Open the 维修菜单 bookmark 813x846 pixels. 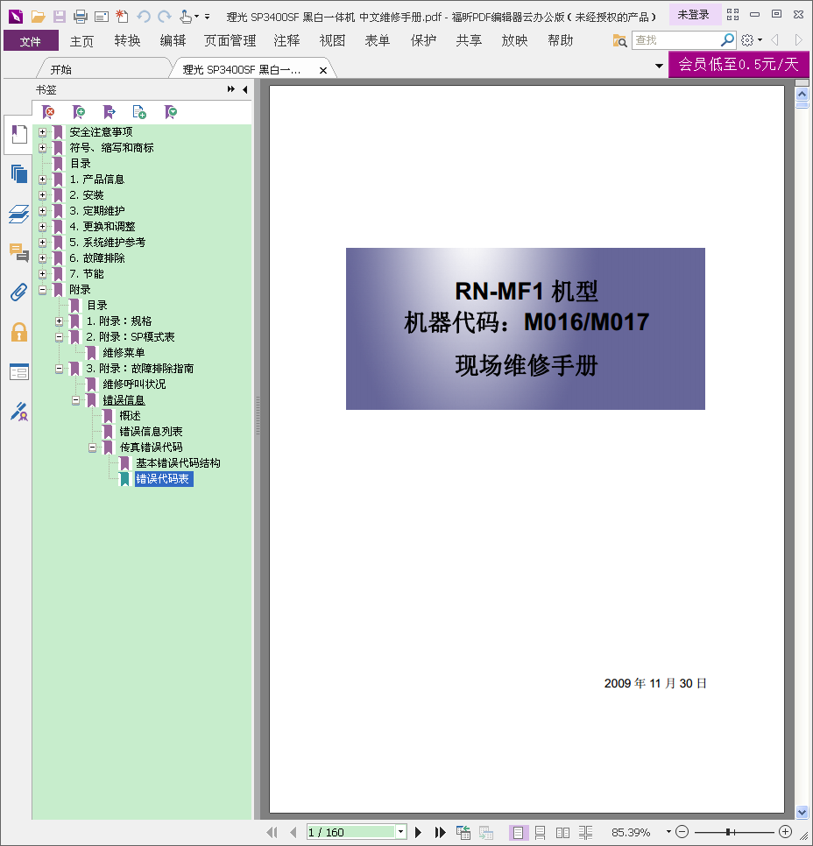coord(124,353)
